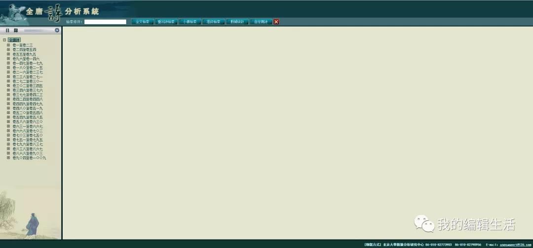Select the 卷三四六至卷三七六 tree label

28,90
